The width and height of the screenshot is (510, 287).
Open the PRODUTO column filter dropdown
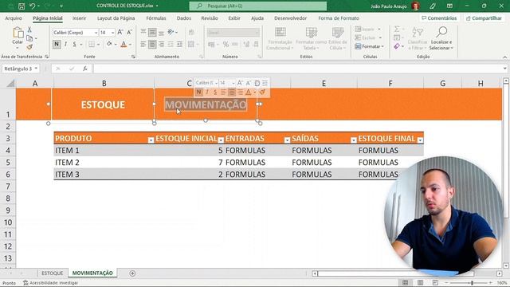[151, 140]
